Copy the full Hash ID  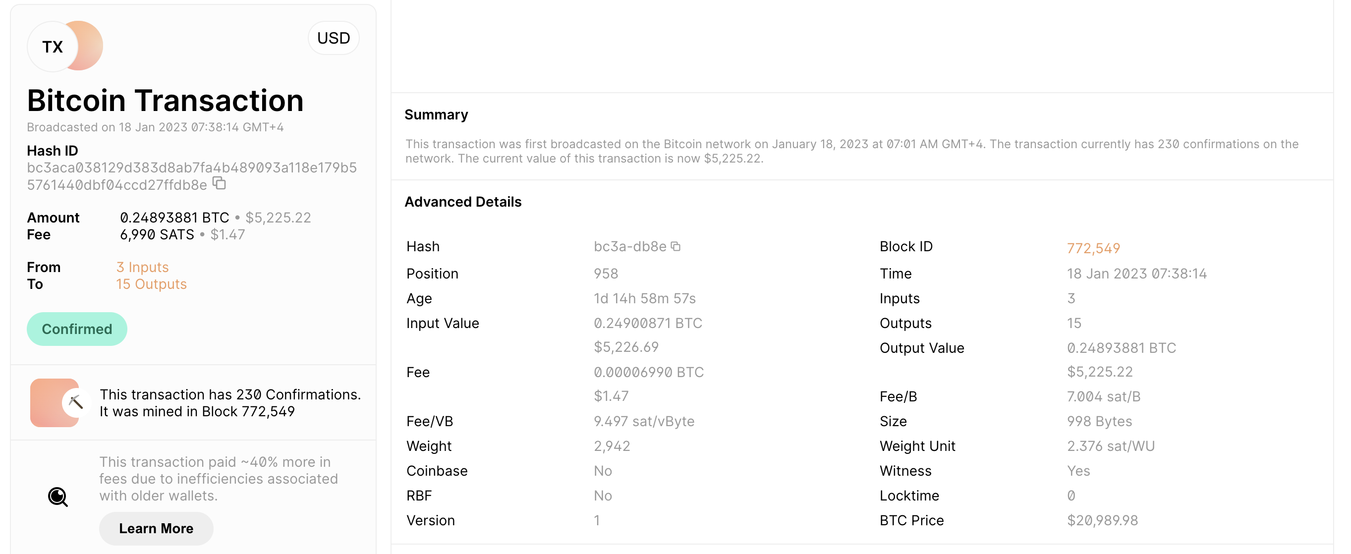219,184
